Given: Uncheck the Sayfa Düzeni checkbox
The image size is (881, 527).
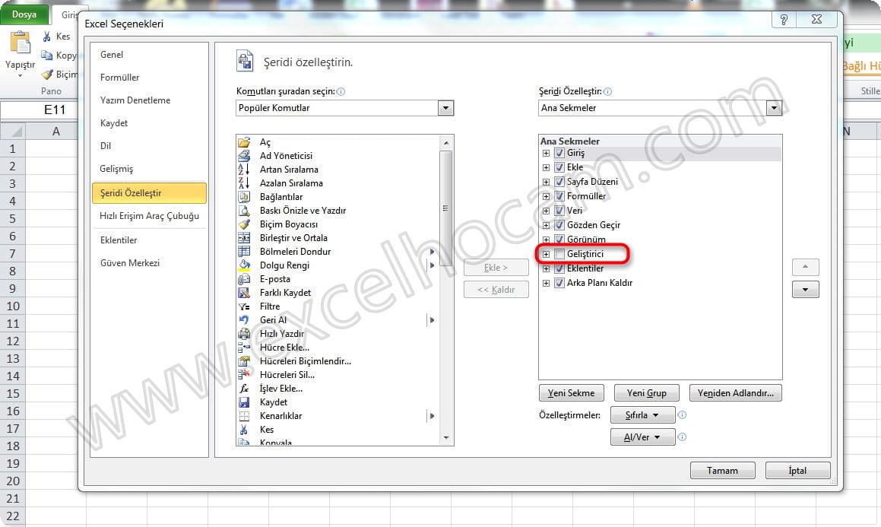Looking at the screenshot, I should coord(559,182).
